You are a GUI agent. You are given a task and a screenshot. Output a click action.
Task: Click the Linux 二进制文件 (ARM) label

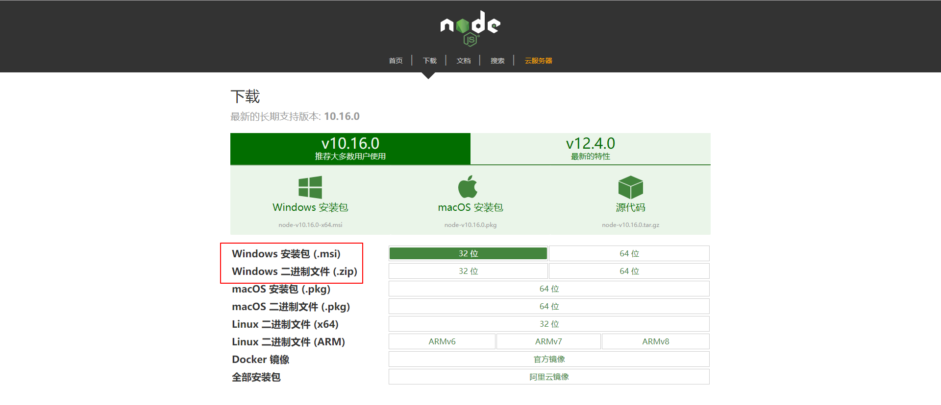[x=289, y=342]
